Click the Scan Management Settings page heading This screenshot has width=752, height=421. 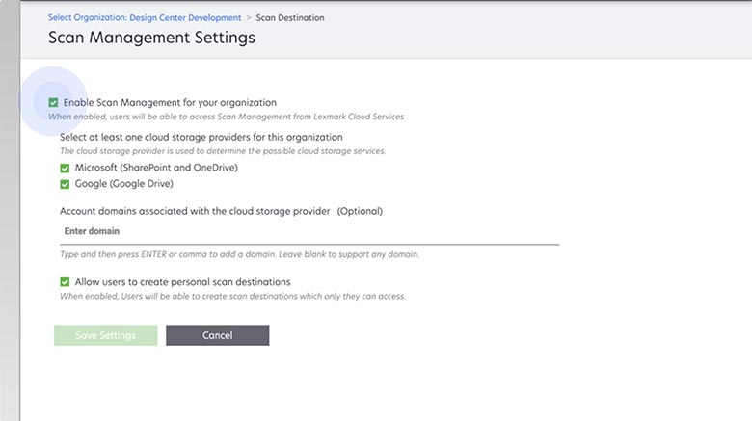click(151, 39)
